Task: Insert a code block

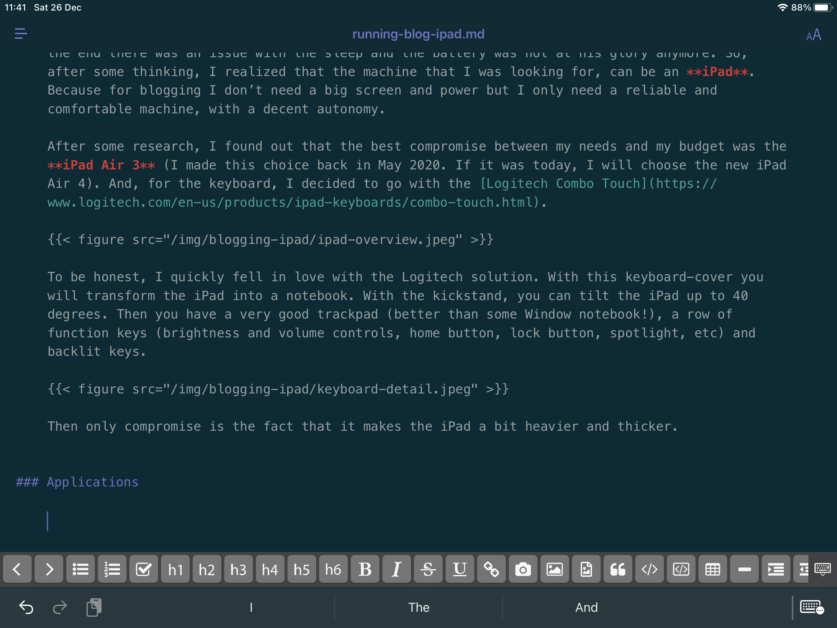Action: [681, 569]
